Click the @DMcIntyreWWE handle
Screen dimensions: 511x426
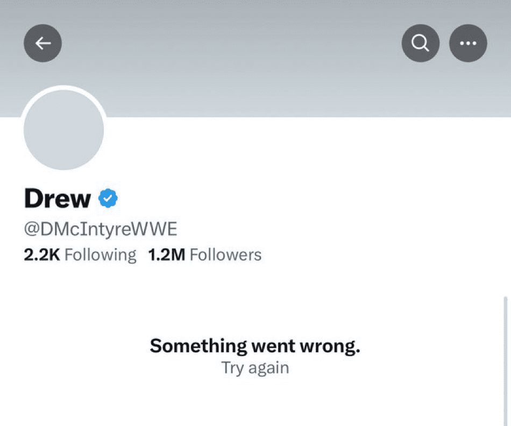(101, 228)
